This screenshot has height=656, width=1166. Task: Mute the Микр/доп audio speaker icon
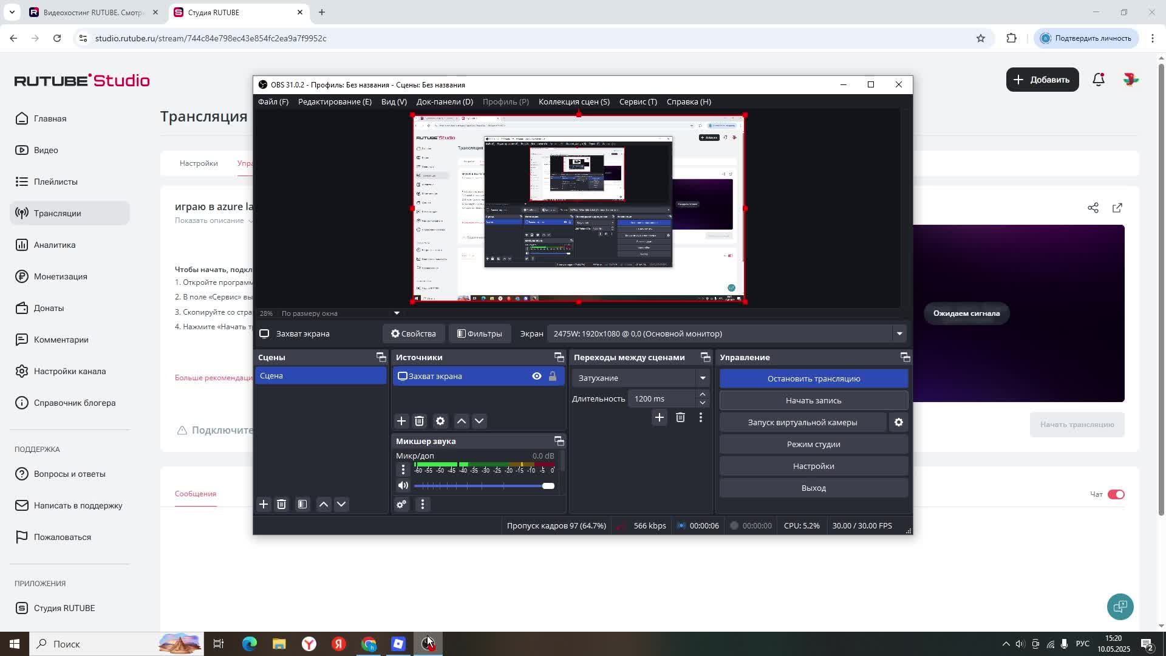[403, 485]
